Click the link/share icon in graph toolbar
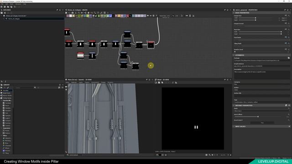The image size is (292, 164). (85, 13)
